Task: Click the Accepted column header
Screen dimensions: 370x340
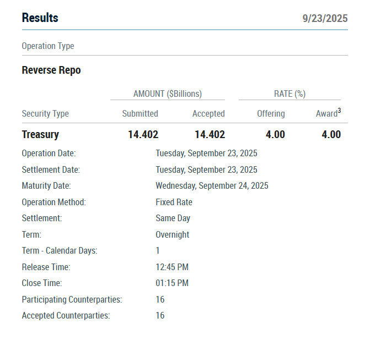Action: [208, 113]
